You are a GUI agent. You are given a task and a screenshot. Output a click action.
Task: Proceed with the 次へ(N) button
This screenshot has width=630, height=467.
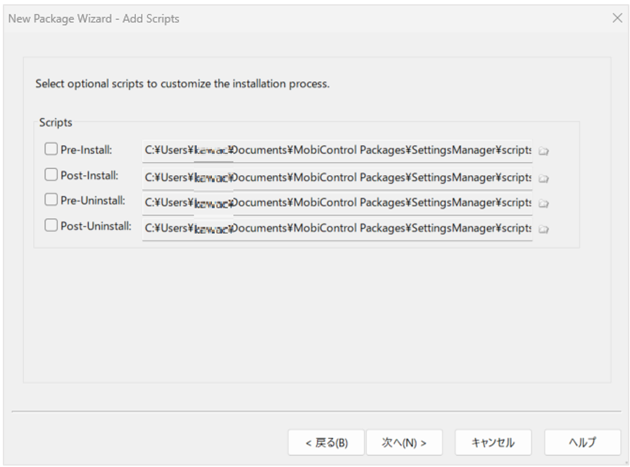pyautogui.click(x=404, y=442)
